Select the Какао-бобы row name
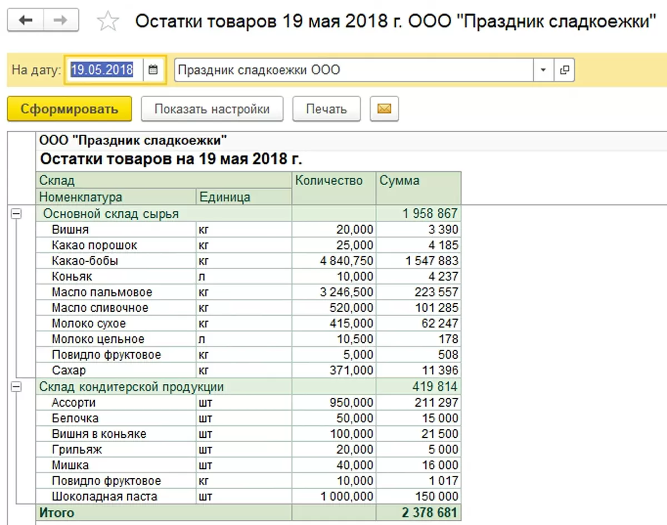The width and height of the screenshot is (667, 525). coord(84,261)
